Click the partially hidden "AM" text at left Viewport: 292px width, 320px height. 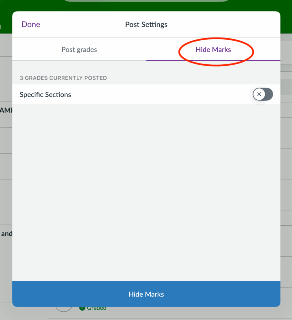tap(6, 110)
